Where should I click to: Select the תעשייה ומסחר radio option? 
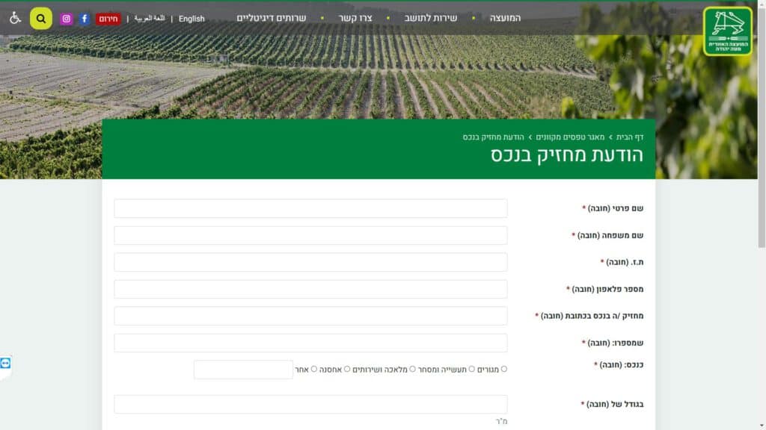[472, 369]
